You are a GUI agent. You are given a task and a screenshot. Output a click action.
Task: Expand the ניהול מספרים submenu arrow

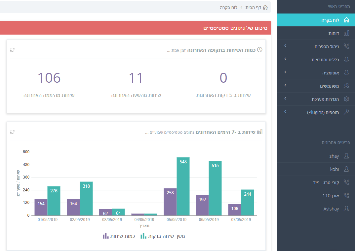pyautogui.click(x=285, y=46)
